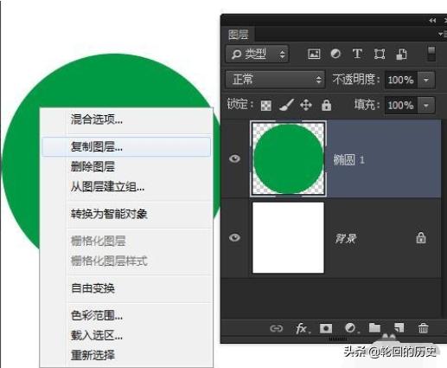This screenshot has height=368, width=447.
Task: Open the 填充 slider dropdown arrow
Action: [x=426, y=106]
